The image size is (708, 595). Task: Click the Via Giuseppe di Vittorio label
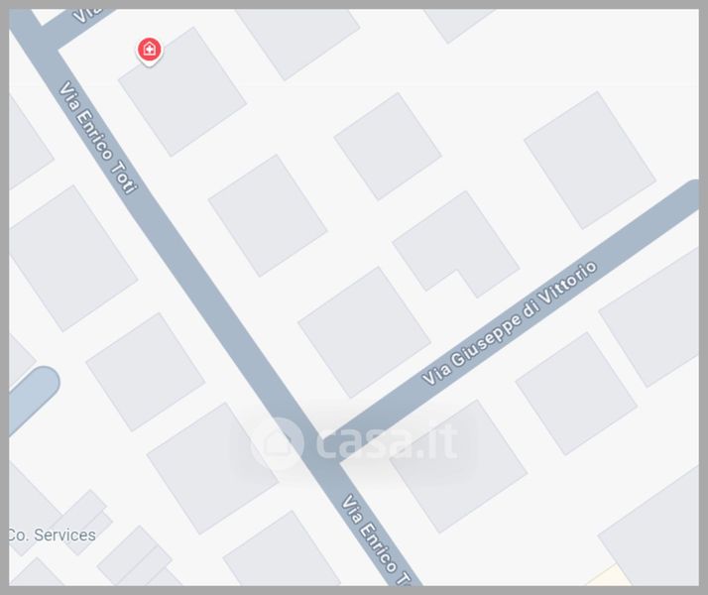[510, 323]
